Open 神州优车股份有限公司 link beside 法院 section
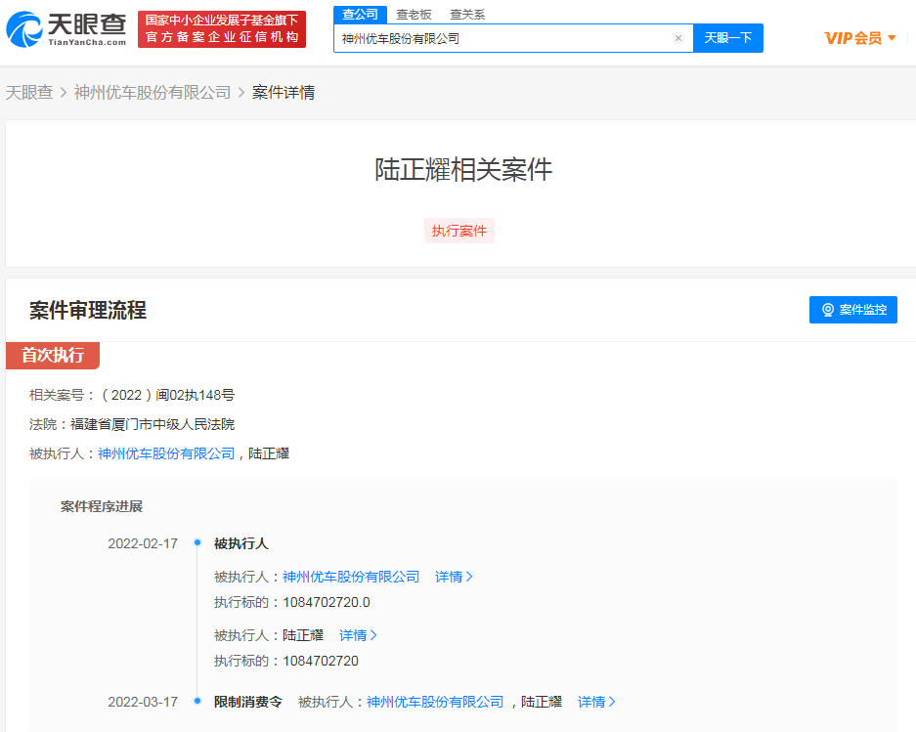The height and width of the screenshot is (732, 916). tap(166, 453)
